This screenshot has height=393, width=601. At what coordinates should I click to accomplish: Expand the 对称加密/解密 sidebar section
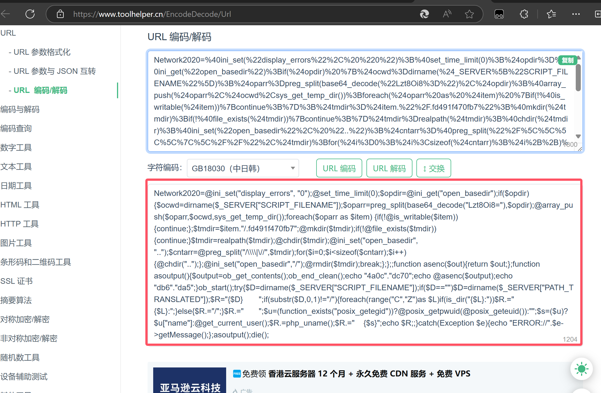point(25,319)
